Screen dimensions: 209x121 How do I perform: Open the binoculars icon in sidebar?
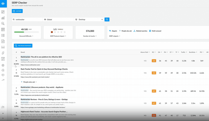click(3, 47)
